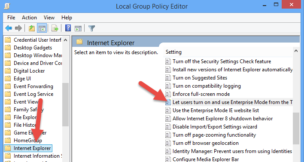Click the policy icon beside Turn on compatibility logging
Screen dimensions: 304x162
coord(168,86)
